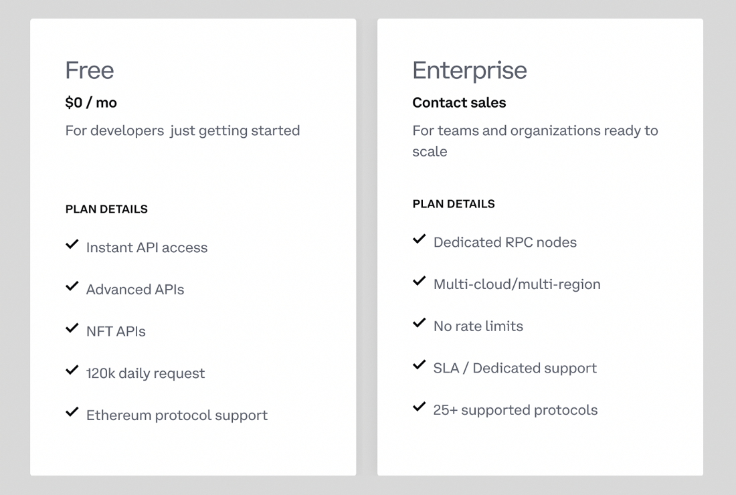The width and height of the screenshot is (736, 495).
Task: Click the checkmark beside Advanced APIs
Action: 72,286
